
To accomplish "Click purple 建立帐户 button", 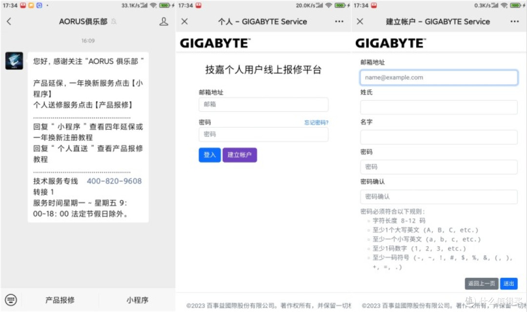I will 240,155.
